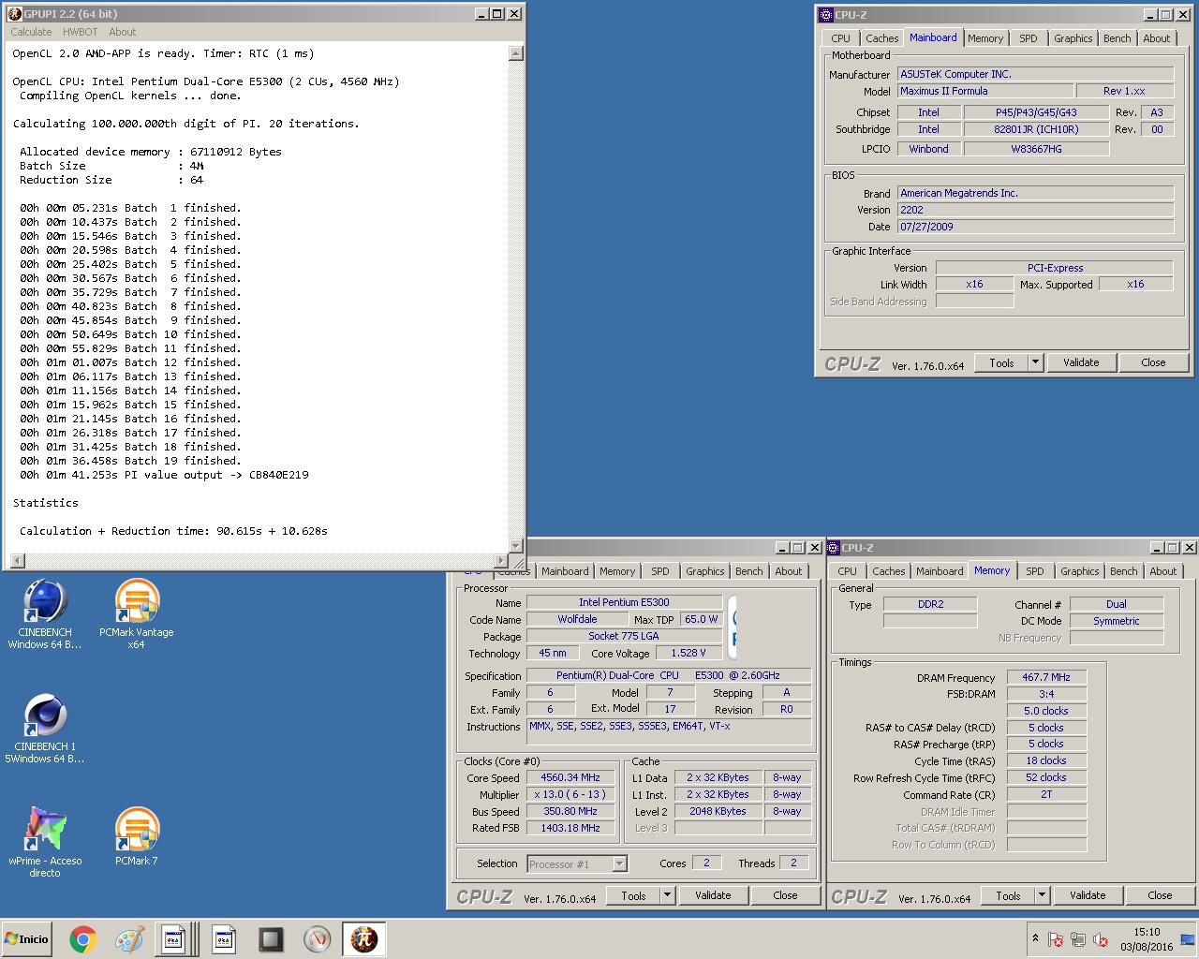Select single CPU-Z window taskbar button

224,938
